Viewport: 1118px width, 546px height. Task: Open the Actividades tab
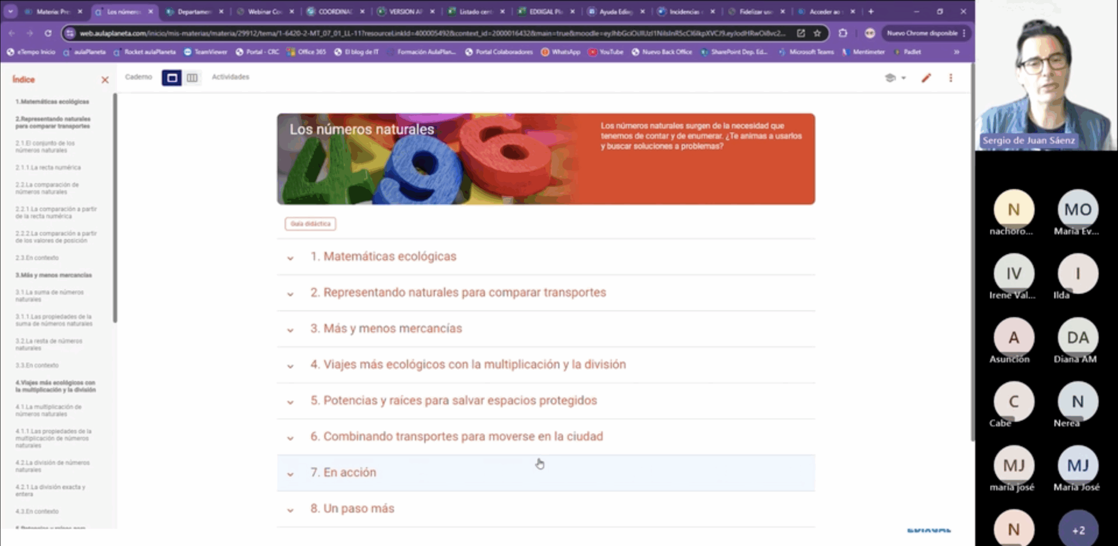[230, 77]
